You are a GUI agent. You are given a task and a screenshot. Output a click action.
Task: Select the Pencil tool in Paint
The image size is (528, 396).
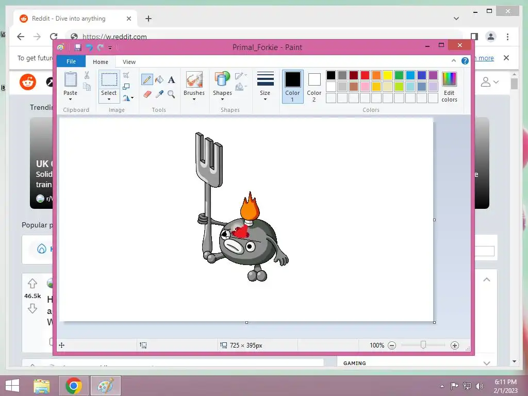pos(147,79)
